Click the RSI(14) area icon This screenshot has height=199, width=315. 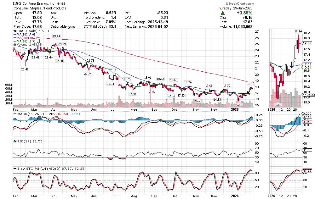14,142
